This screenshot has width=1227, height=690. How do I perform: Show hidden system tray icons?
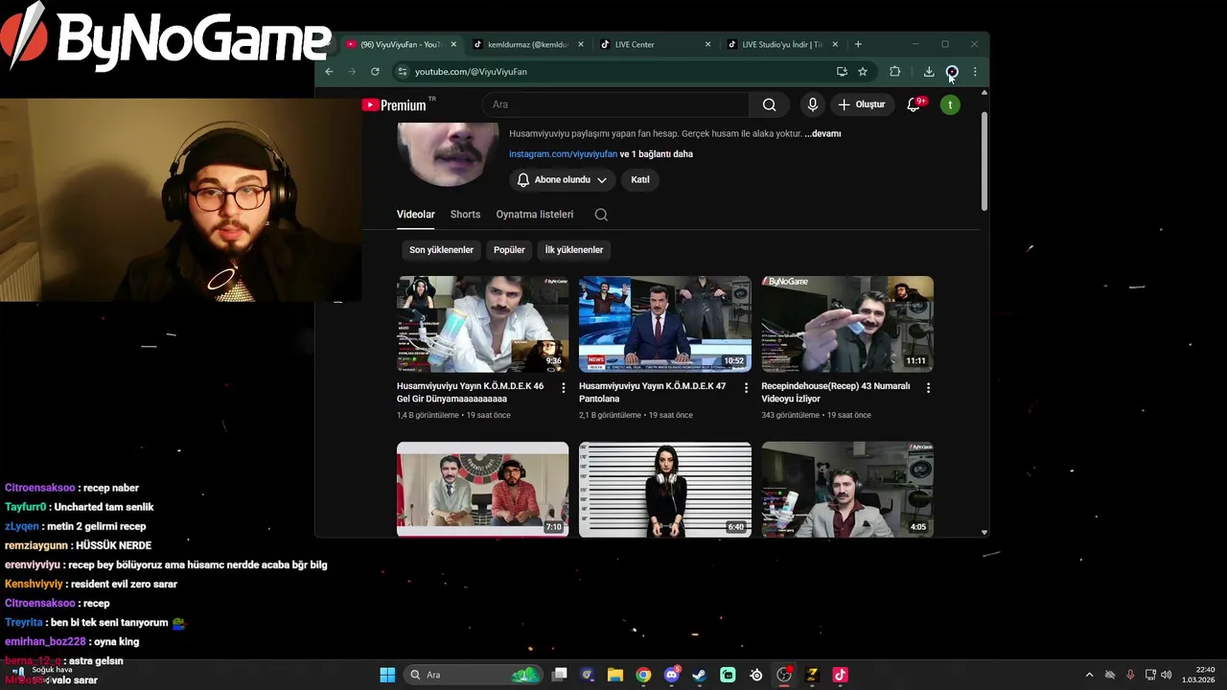[x=1089, y=675]
